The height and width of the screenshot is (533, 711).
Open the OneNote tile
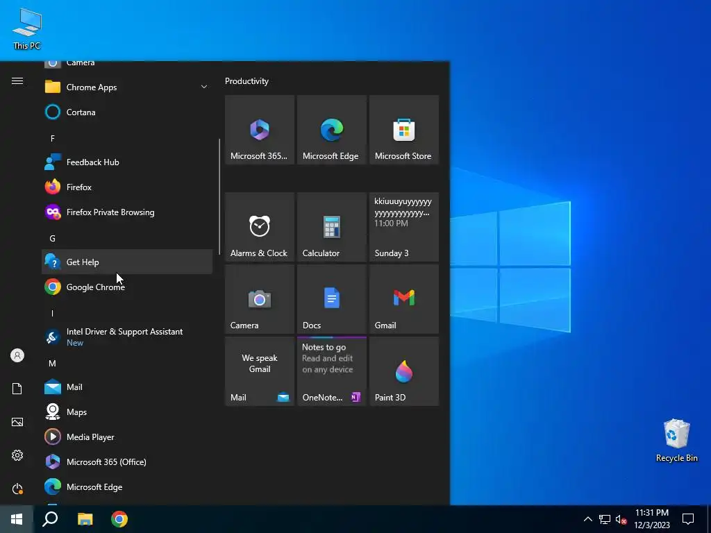[x=331, y=371]
